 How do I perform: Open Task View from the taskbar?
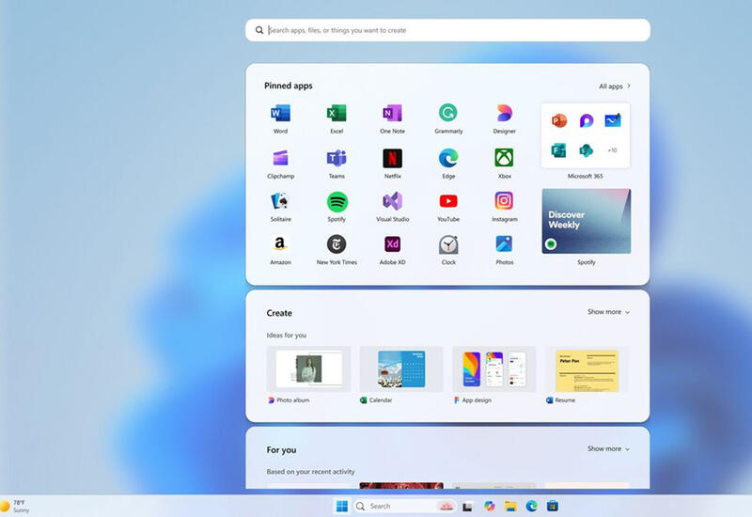pos(467,507)
